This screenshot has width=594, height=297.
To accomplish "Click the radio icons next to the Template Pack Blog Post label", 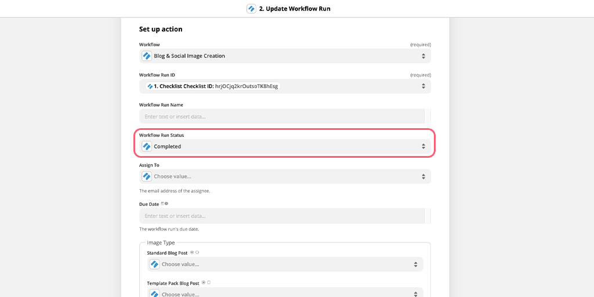I will tap(207, 282).
